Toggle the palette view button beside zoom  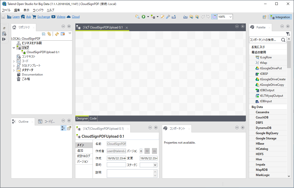click(214, 17)
